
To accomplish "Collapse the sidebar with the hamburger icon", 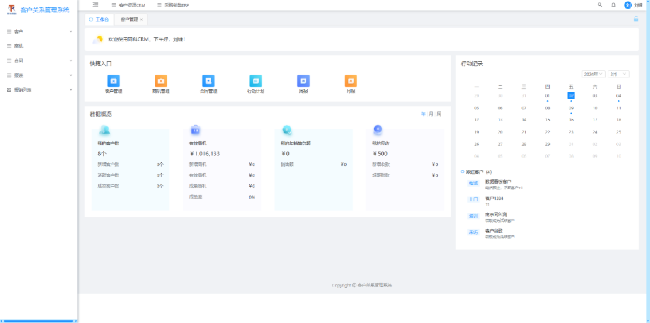I will pyautogui.click(x=95, y=5).
